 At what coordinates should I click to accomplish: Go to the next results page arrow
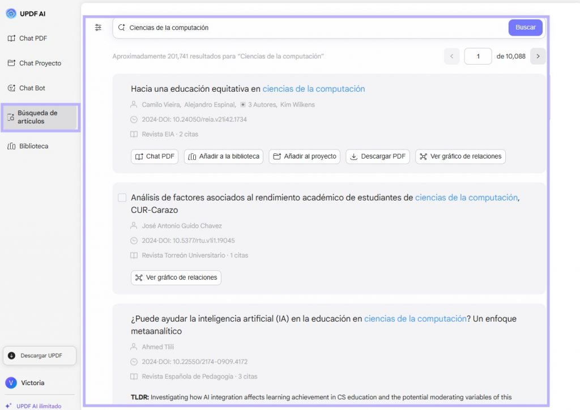[x=538, y=56]
